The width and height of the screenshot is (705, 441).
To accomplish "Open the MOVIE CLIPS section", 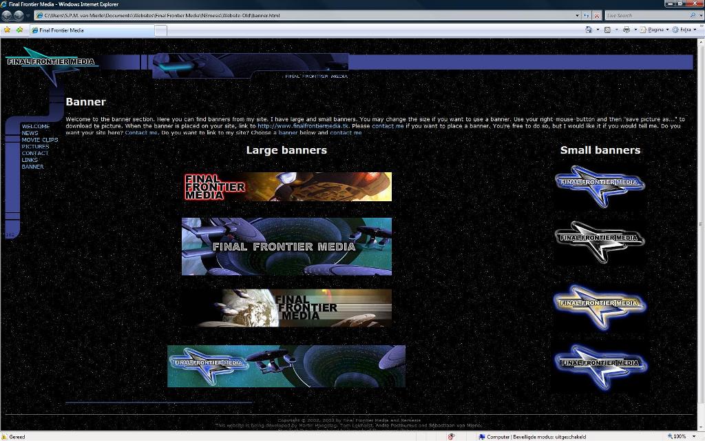I will click(x=39, y=140).
